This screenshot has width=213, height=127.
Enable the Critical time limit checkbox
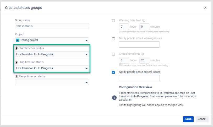pyautogui.click(x=113, y=54)
